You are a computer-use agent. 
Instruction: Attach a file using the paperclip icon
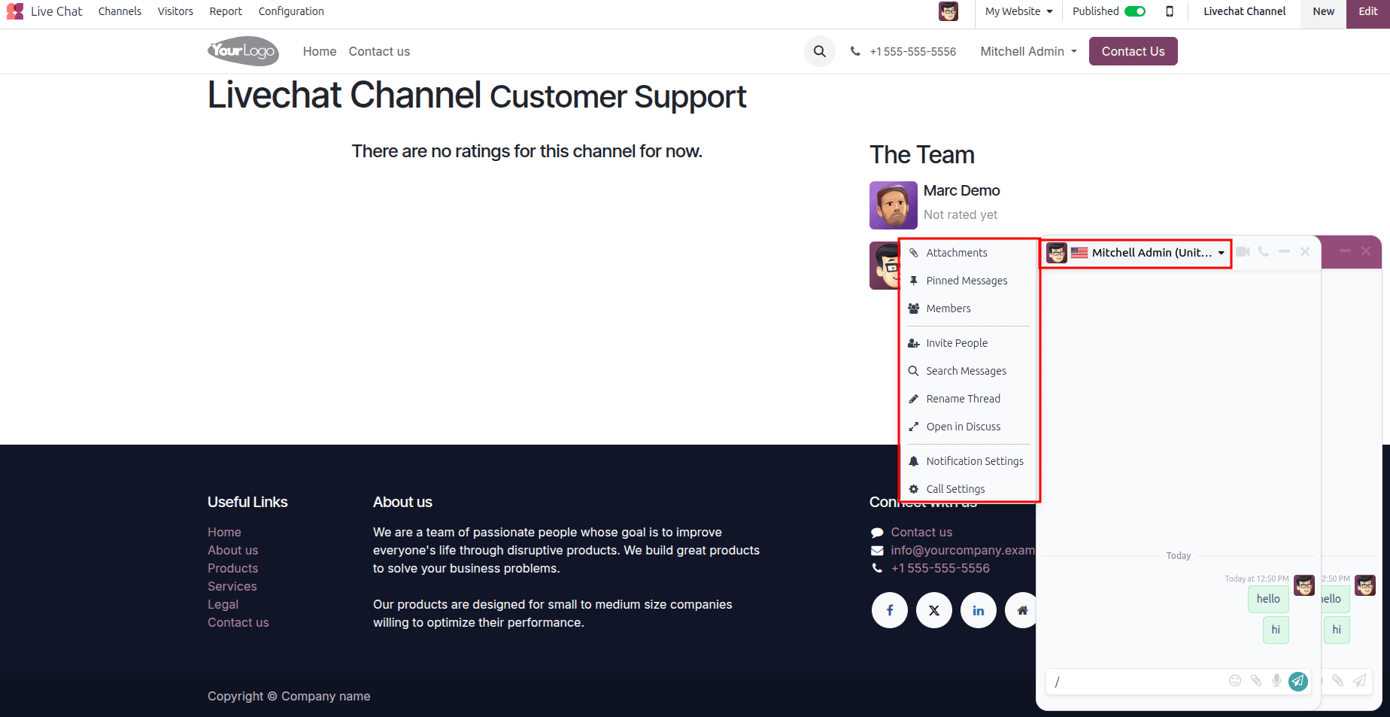[x=1255, y=681]
